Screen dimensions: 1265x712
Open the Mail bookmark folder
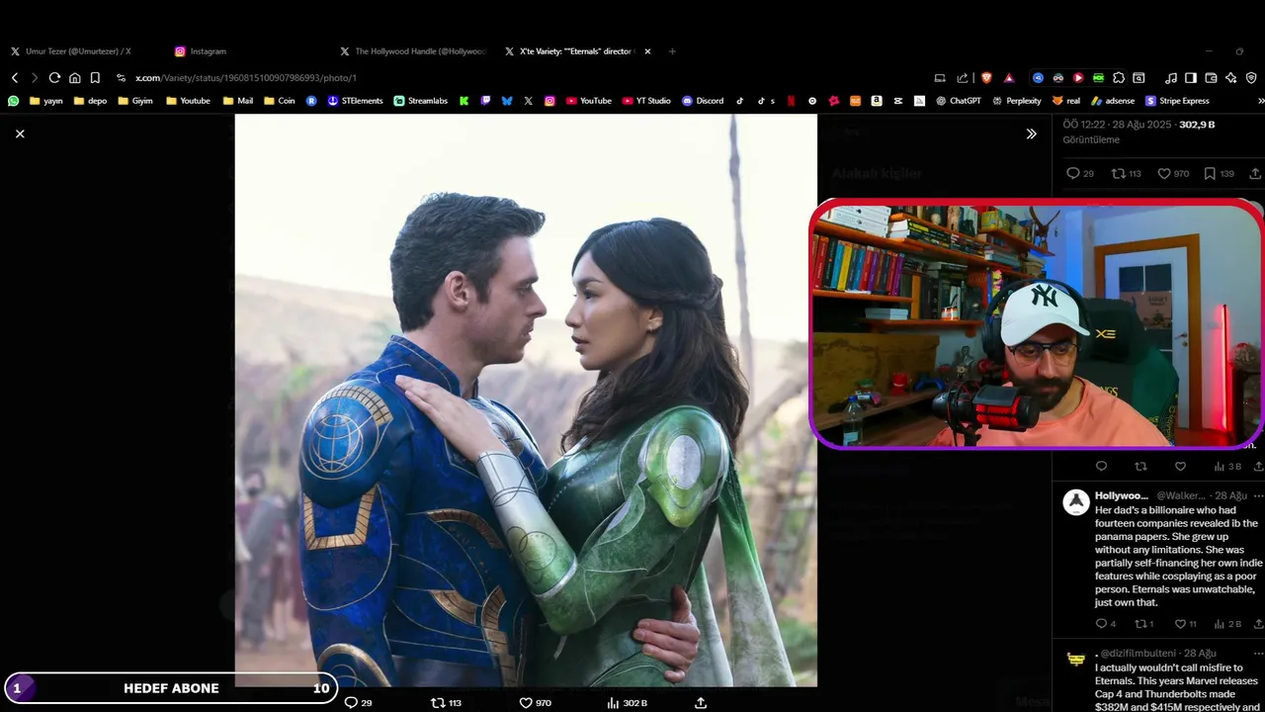click(x=238, y=101)
